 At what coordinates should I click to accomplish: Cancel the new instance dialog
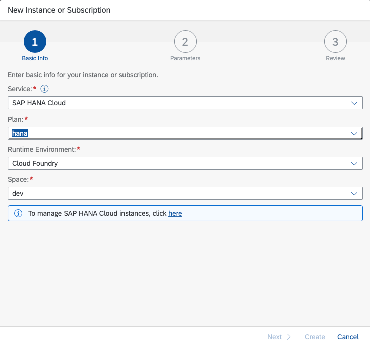pyautogui.click(x=348, y=337)
